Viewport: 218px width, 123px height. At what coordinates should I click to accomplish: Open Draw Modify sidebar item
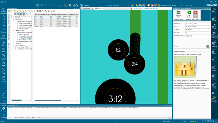coord(4,79)
